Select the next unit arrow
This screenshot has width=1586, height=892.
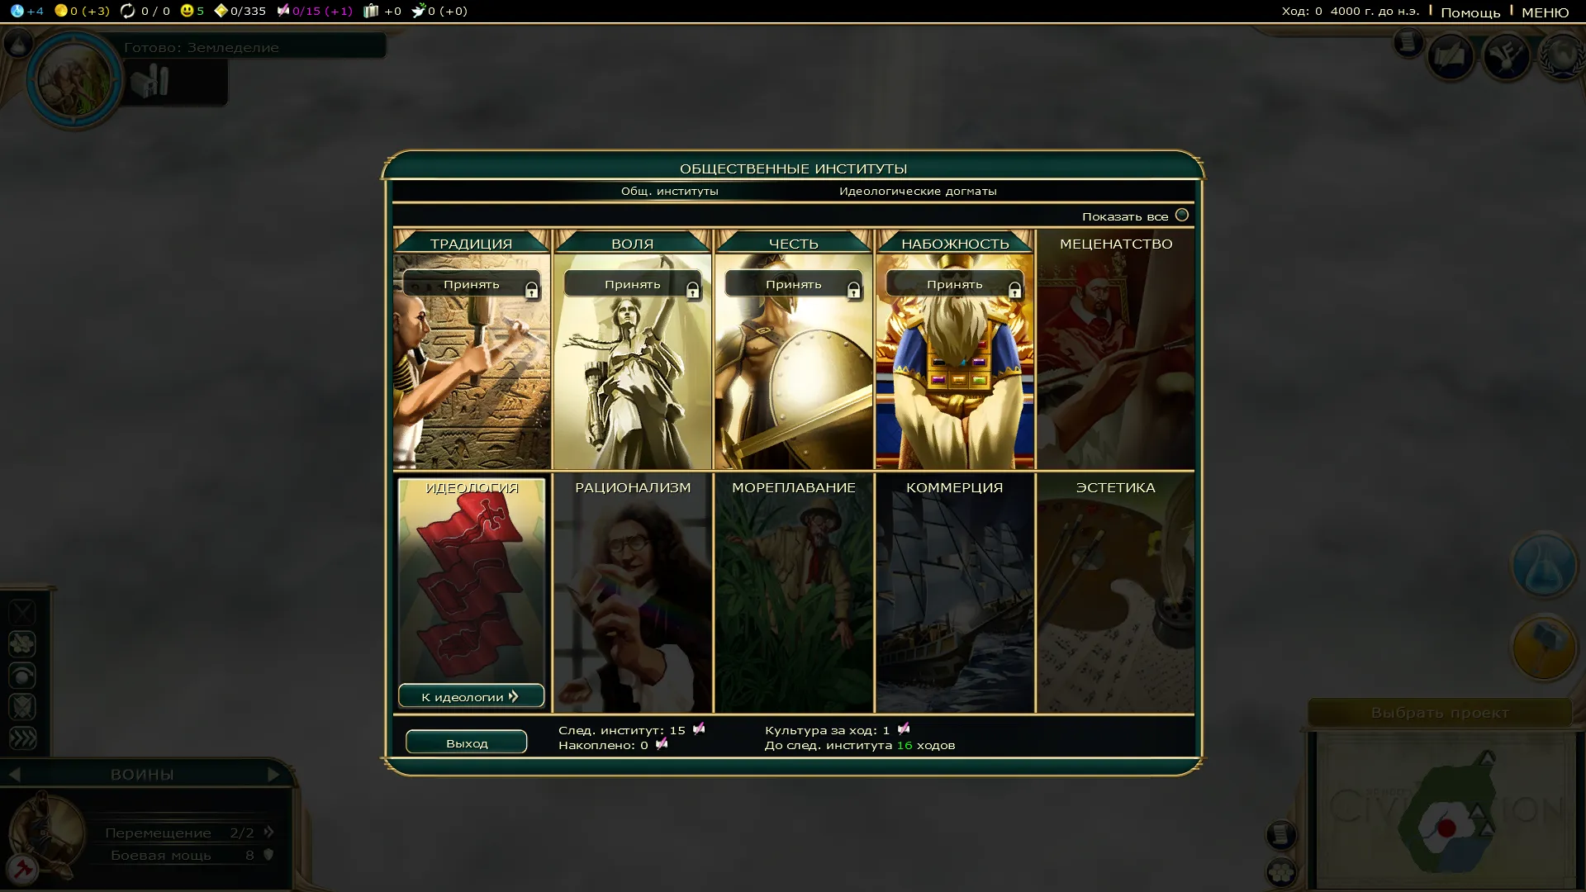pos(273,774)
